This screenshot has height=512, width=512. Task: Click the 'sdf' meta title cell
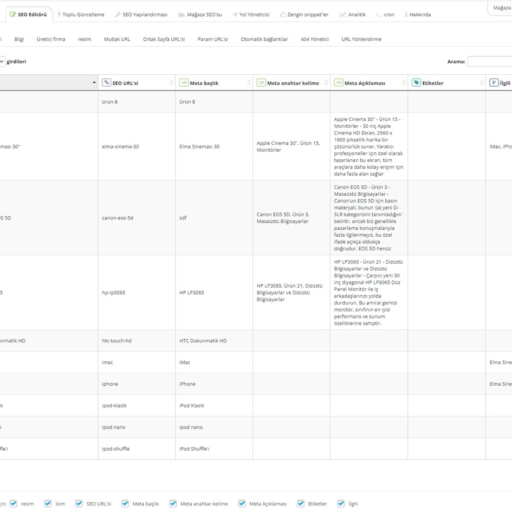(214, 218)
